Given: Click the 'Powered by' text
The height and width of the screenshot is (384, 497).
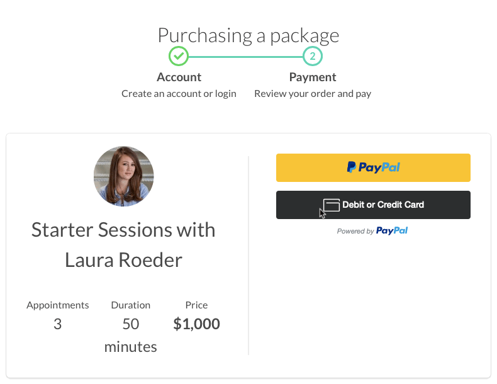Looking at the screenshot, I should 355,231.
